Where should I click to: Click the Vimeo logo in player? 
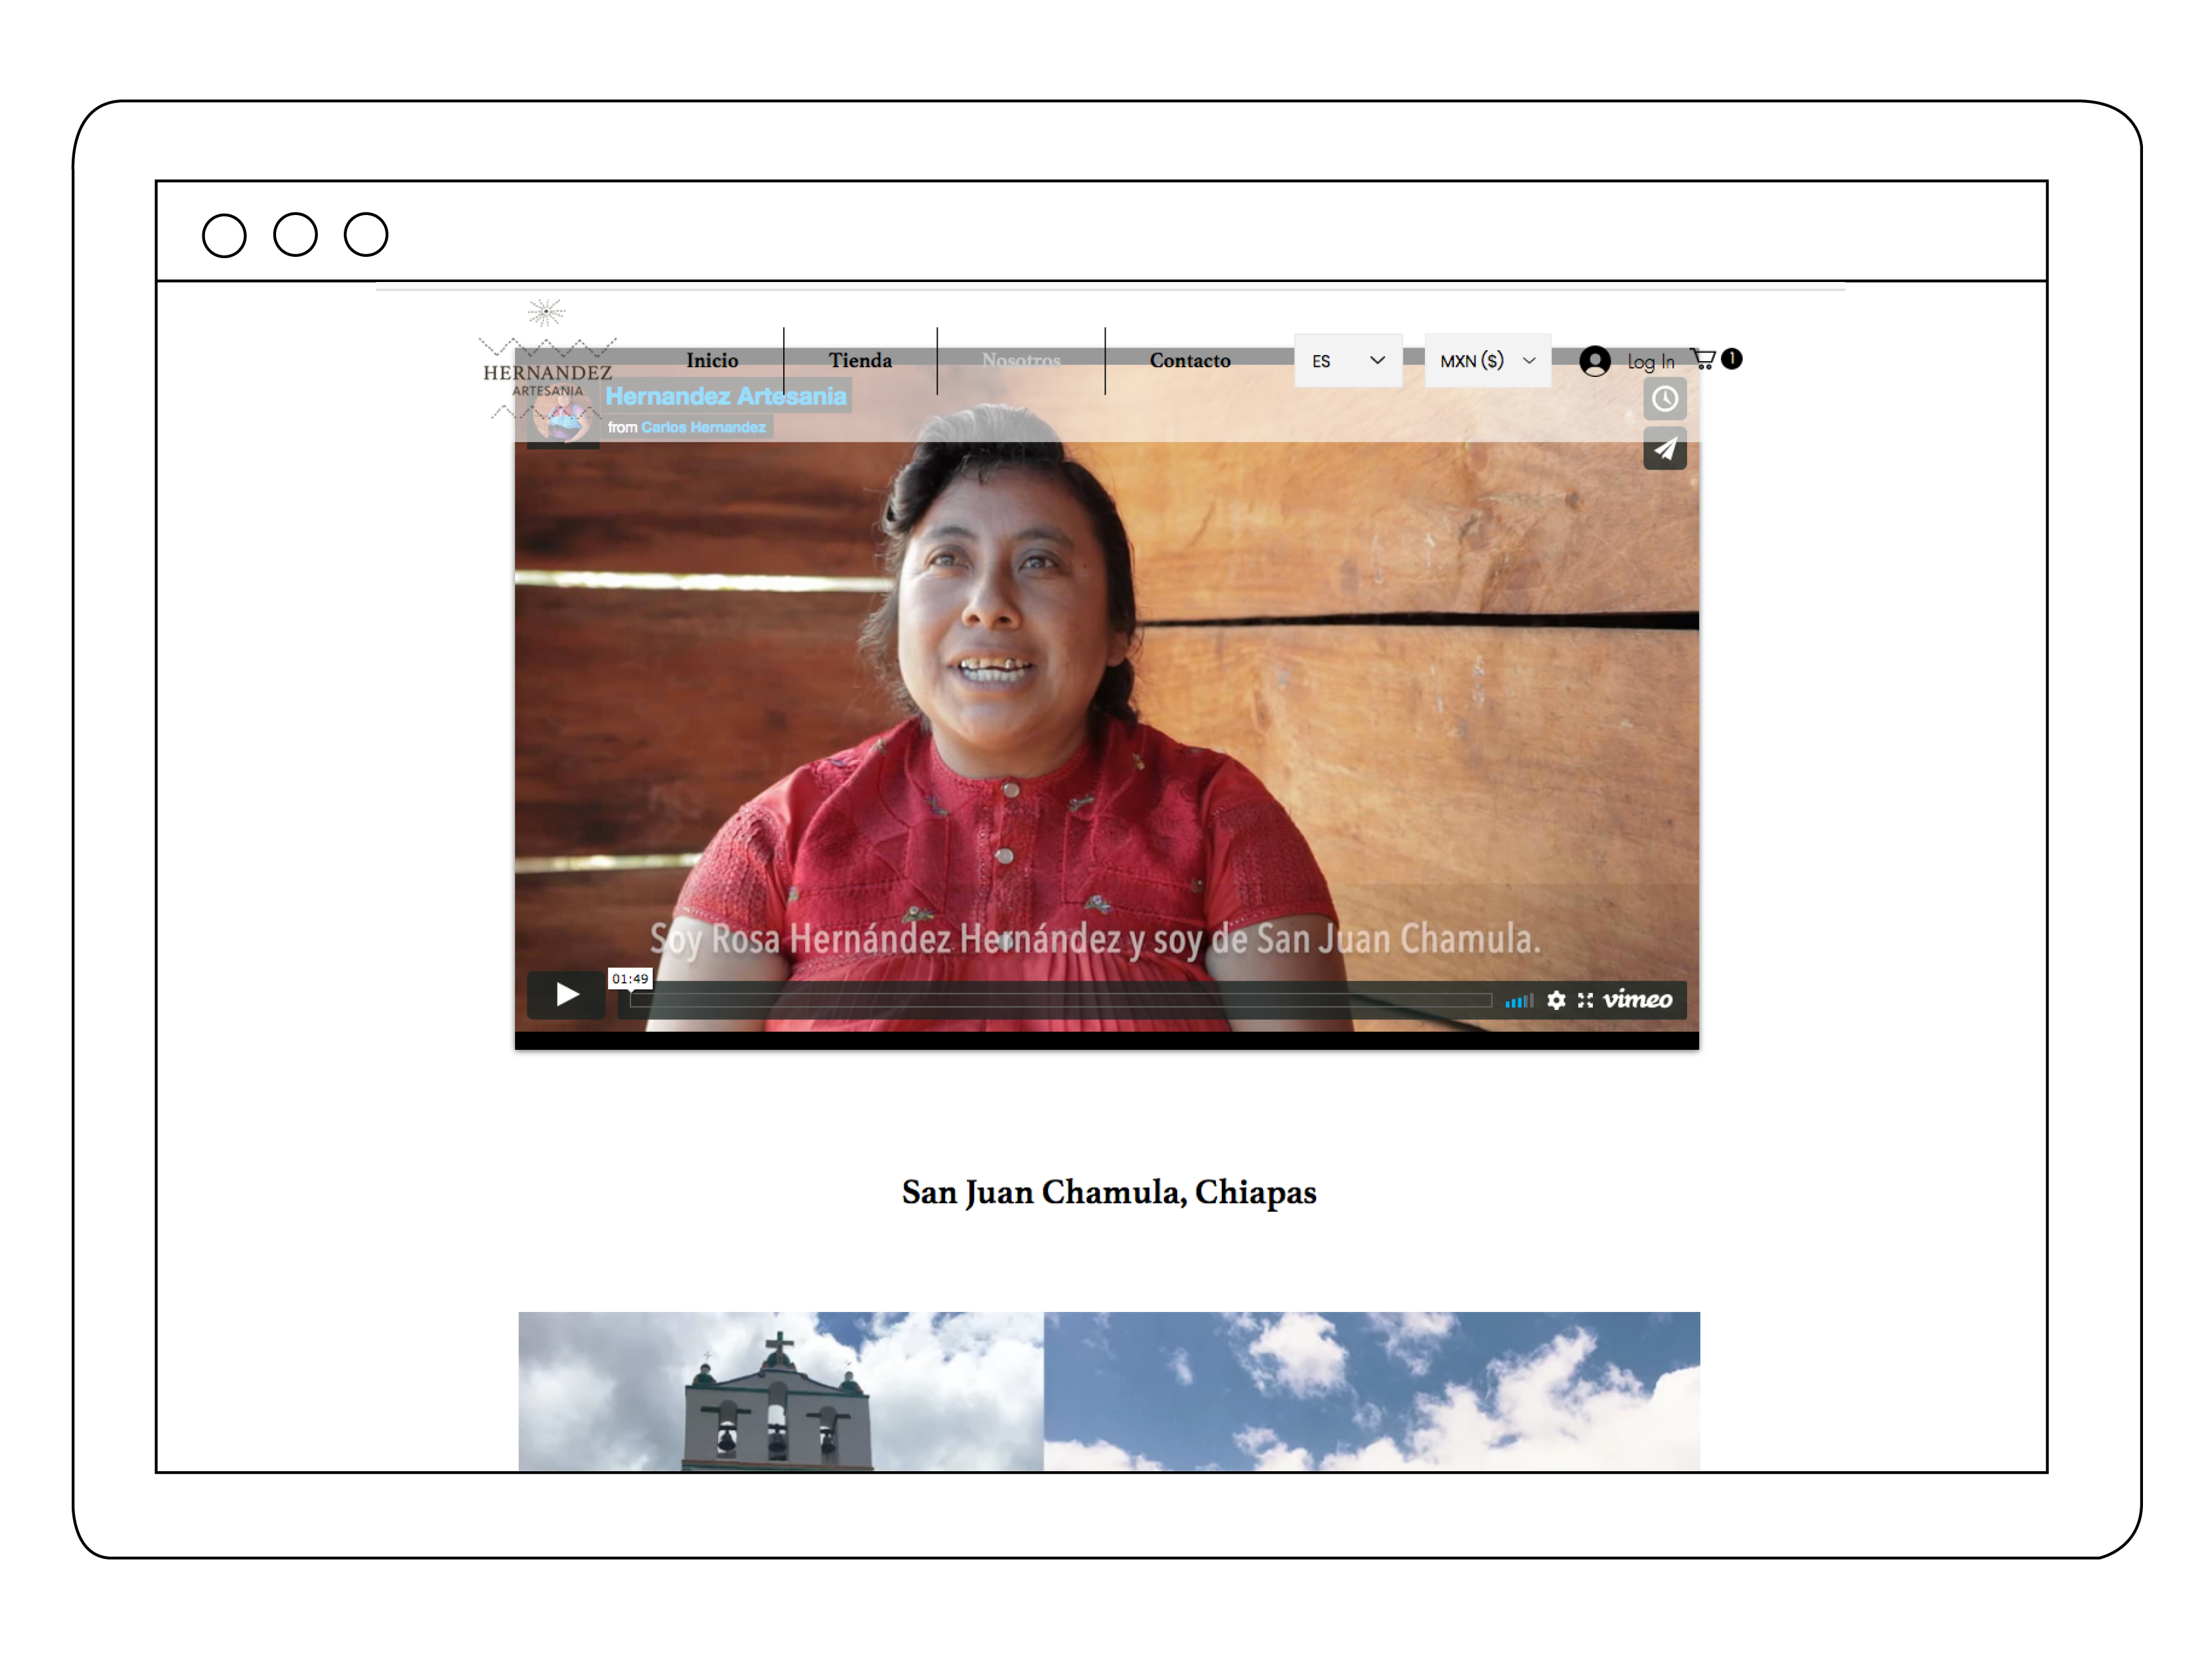(1637, 999)
